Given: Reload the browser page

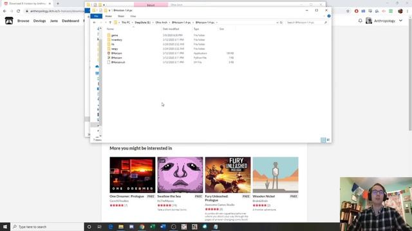Looking at the screenshot, I should pos(19,11).
